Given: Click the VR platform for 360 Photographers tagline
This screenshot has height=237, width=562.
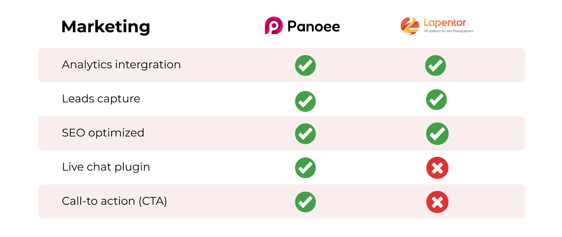Looking at the screenshot, I should [448, 31].
